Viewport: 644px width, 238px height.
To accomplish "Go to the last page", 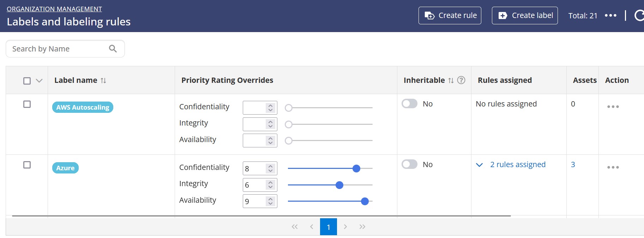I will click(x=362, y=227).
